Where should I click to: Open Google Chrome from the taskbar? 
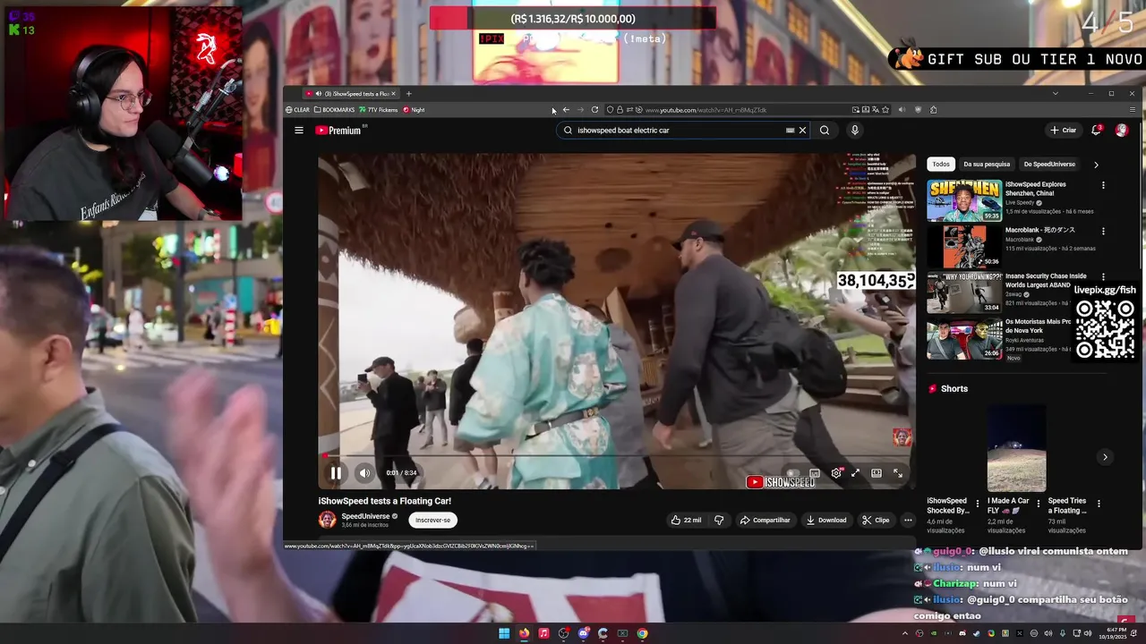click(642, 633)
